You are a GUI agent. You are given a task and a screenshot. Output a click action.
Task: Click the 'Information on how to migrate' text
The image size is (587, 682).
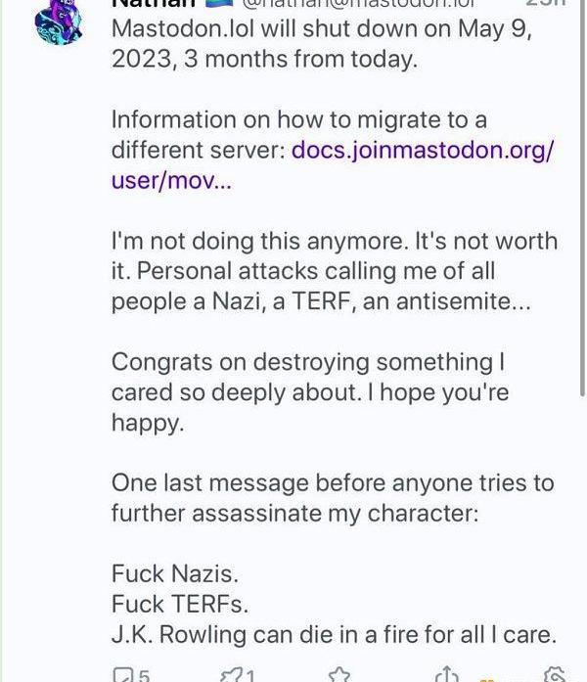[x=298, y=120]
